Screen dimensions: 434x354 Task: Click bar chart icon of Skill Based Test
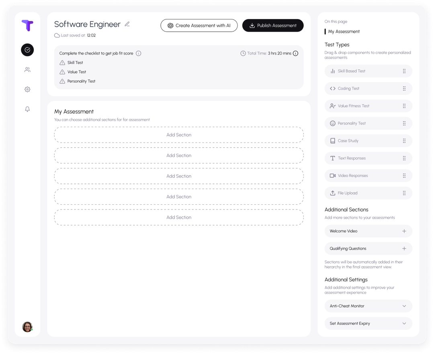point(333,71)
